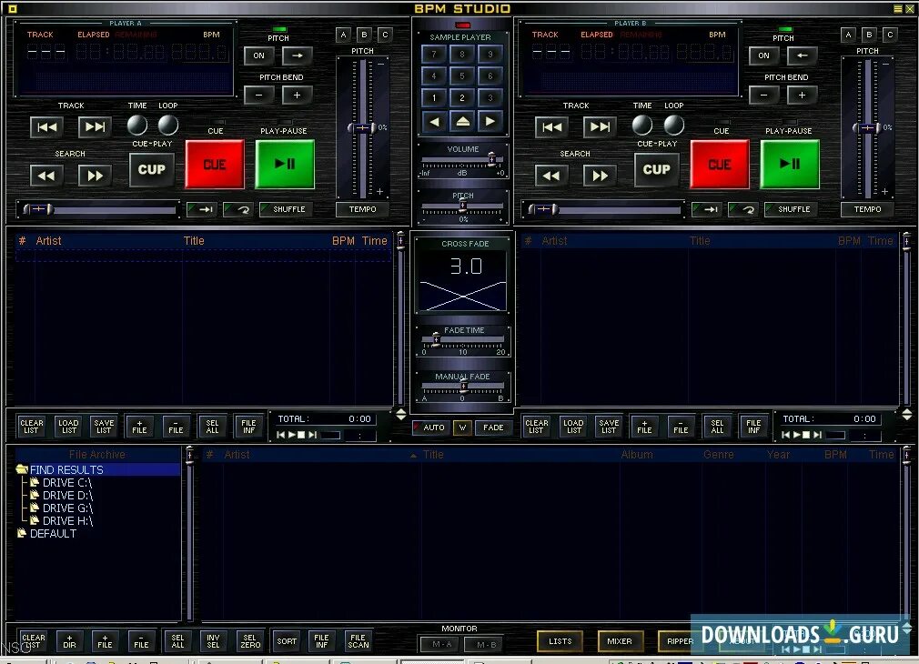
Task: Skip to previous track on Player A
Action: point(47,127)
